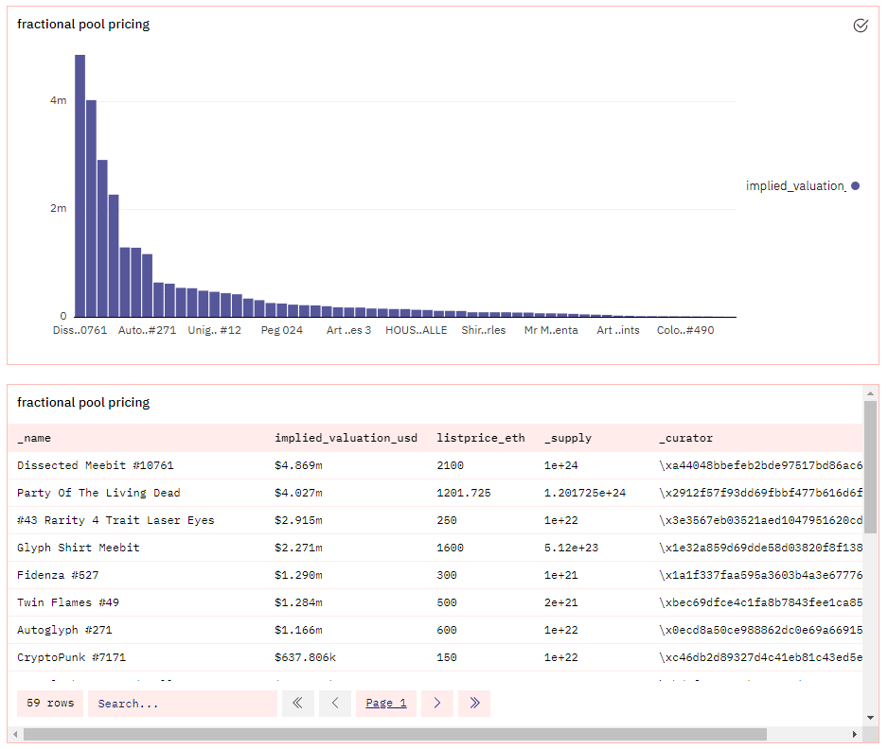This screenshot has width=888, height=749.
Task: Sort by the implied_valuation_usd column header
Action: click(x=346, y=438)
